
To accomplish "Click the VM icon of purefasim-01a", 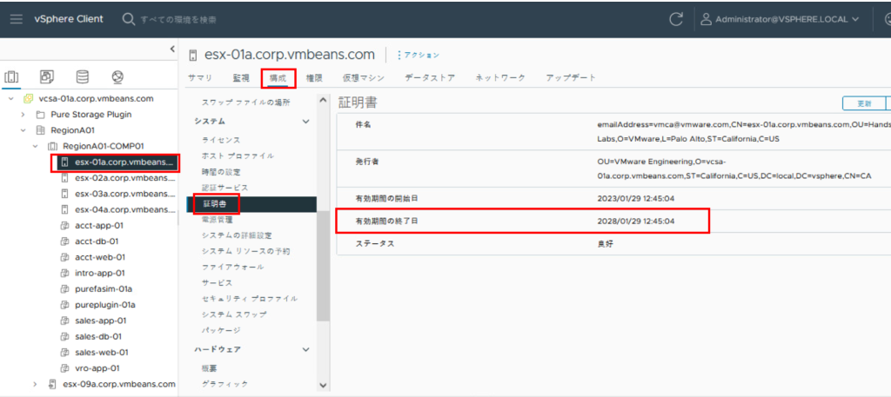I will pyautogui.click(x=64, y=289).
